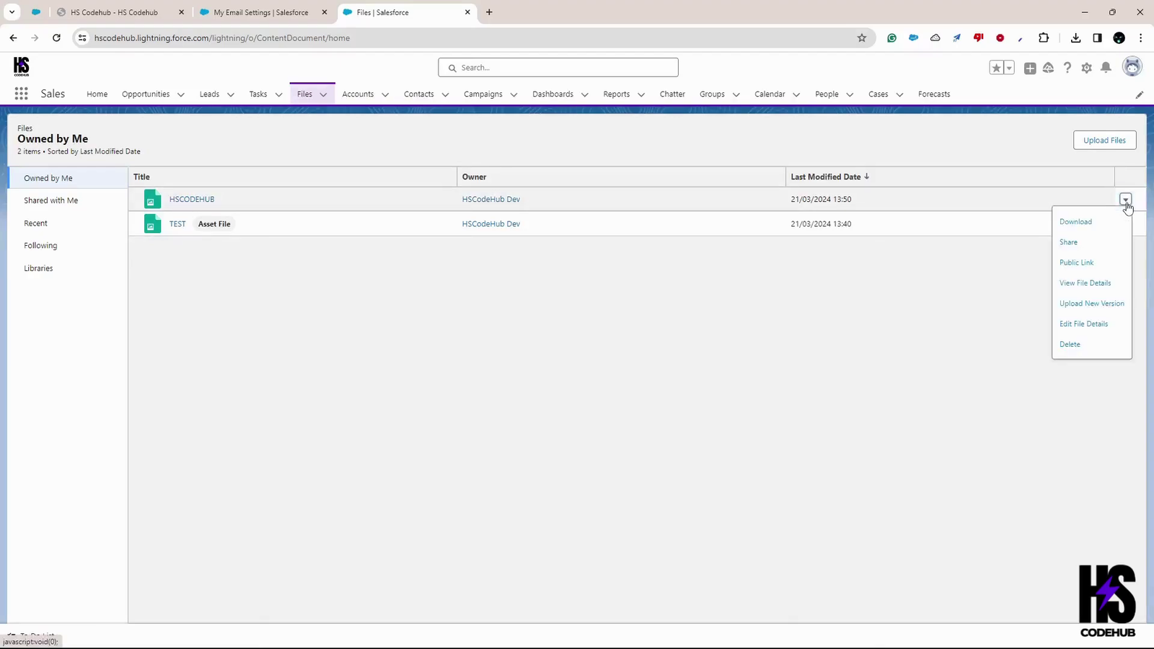The width and height of the screenshot is (1154, 649).
Task: Click the Trailhead guidance center icon
Action: 1049,68
